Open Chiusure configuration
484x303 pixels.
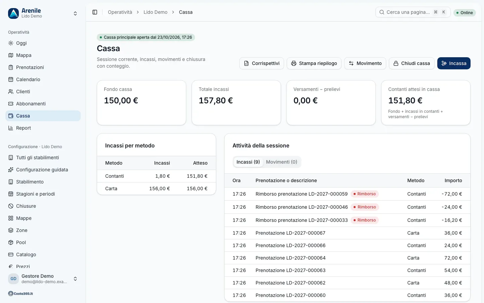(43, 206)
